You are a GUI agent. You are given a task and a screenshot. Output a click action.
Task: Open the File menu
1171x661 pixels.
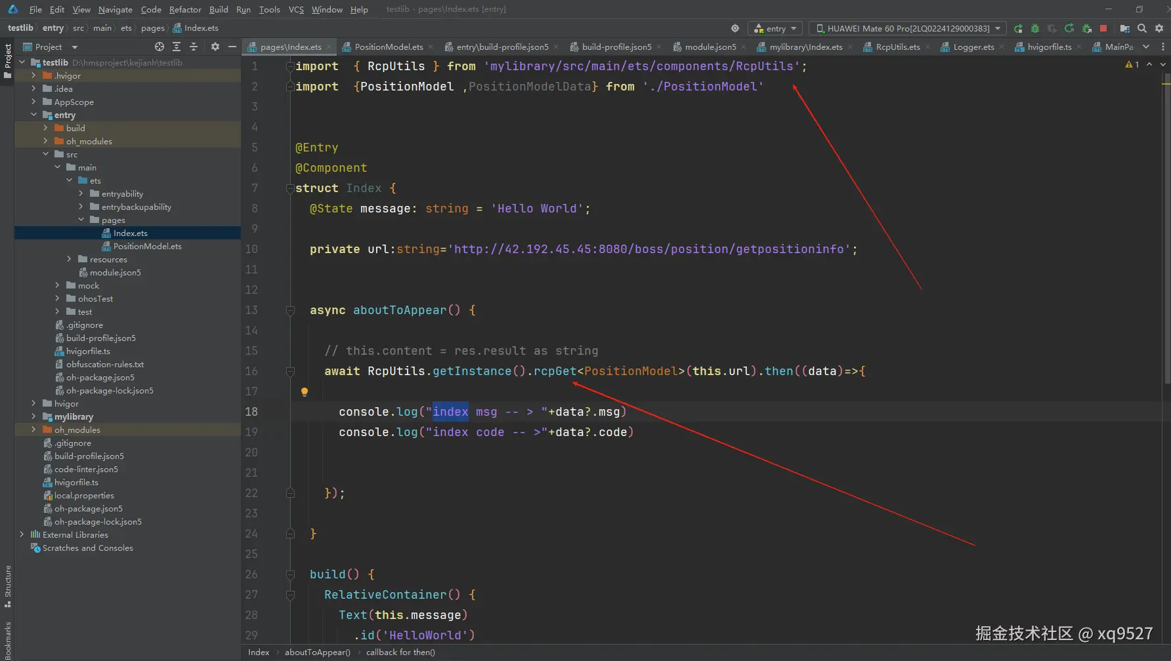coord(35,9)
